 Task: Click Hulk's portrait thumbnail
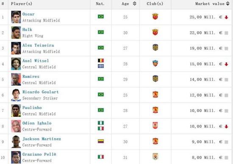pos(16,33)
